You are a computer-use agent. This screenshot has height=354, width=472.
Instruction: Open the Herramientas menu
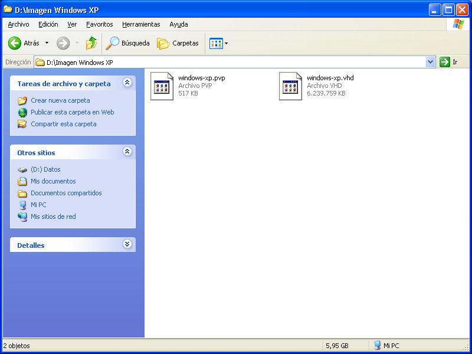point(141,24)
